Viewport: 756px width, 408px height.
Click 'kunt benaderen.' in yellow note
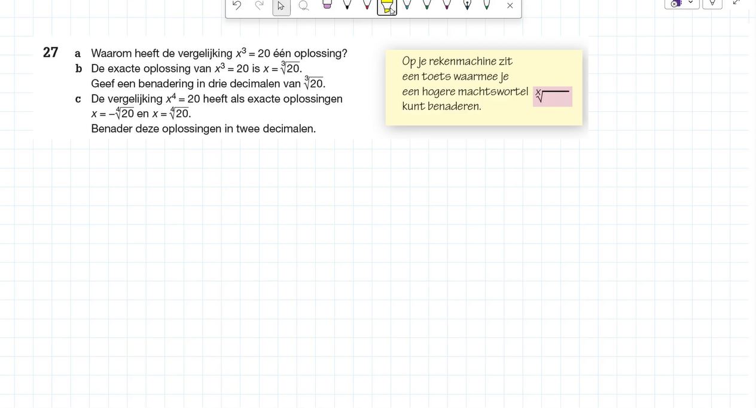click(442, 106)
